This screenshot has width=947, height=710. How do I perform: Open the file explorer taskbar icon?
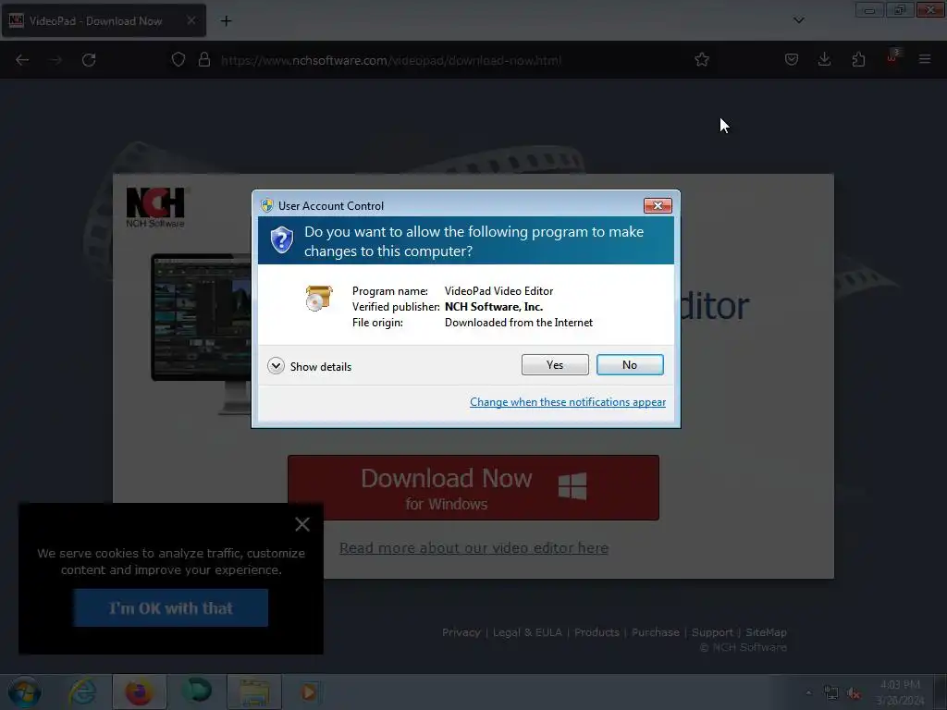click(x=254, y=692)
